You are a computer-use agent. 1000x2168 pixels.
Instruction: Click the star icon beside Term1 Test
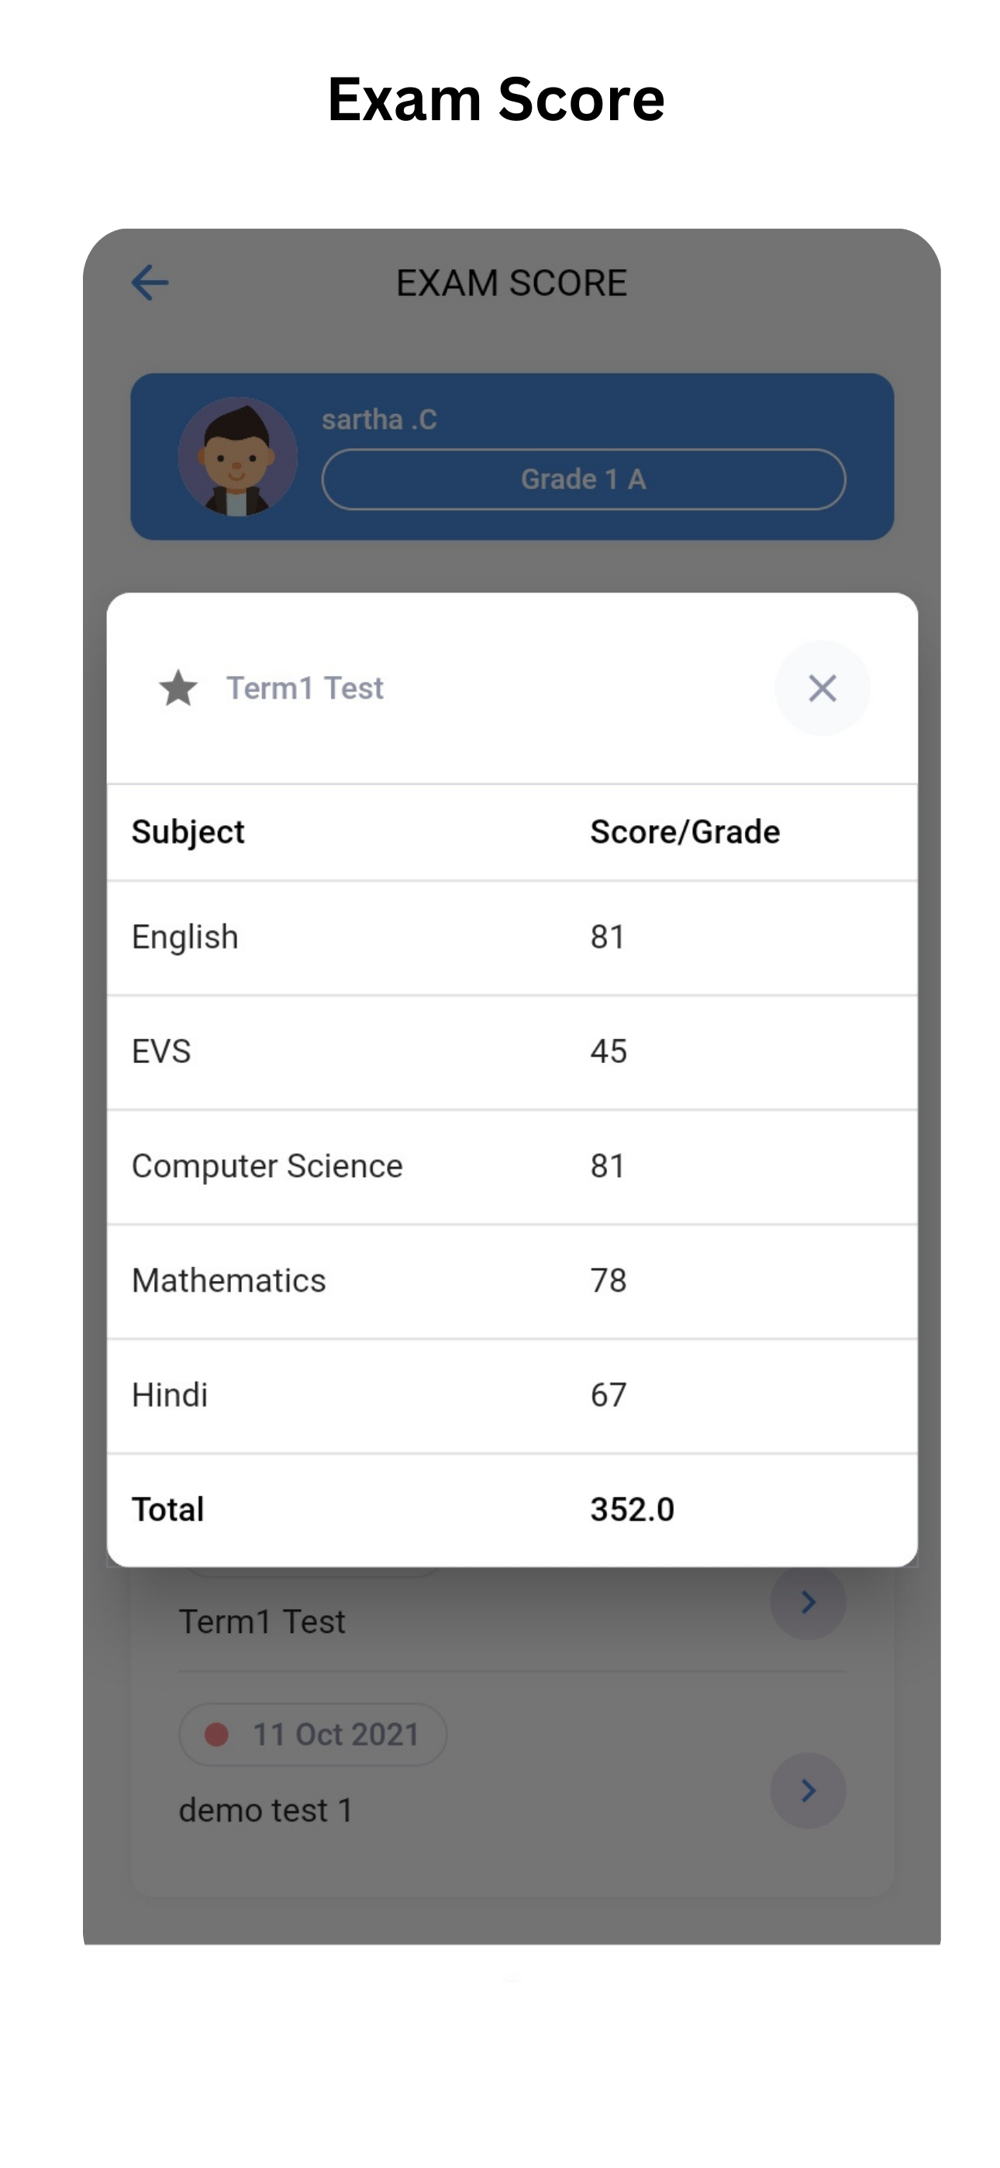[178, 688]
